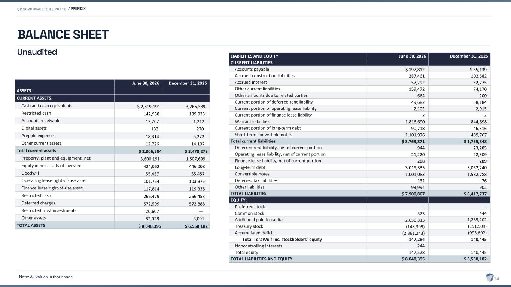This screenshot has height=287, width=511.
Task: Click Accrued construction liabilities label
Action: (x=265, y=75)
